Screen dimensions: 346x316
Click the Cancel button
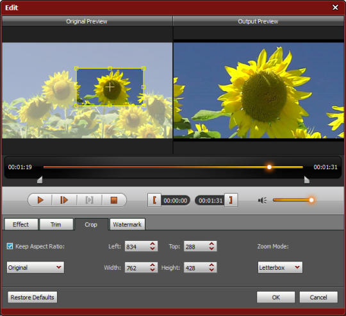(x=318, y=297)
